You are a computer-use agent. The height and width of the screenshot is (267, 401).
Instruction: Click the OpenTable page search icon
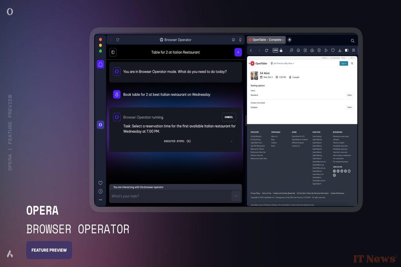tap(352, 64)
